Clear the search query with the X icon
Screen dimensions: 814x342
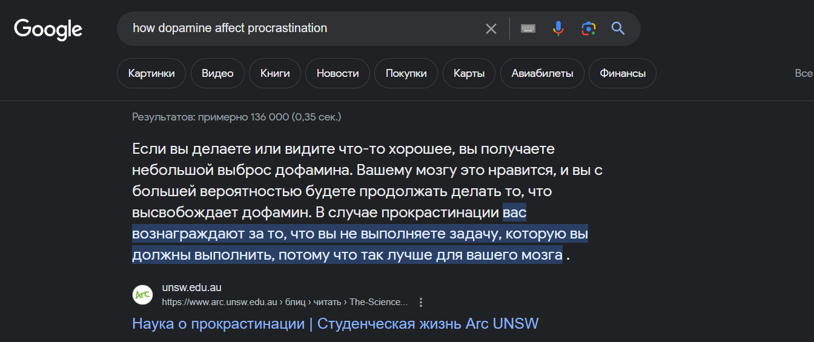[491, 28]
